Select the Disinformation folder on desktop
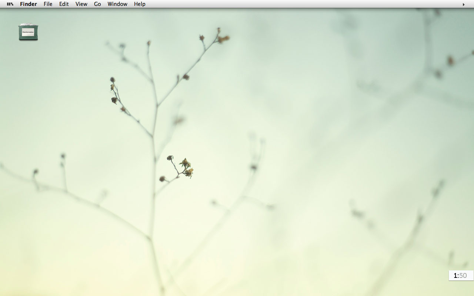This screenshot has height=296, width=474. point(28,32)
